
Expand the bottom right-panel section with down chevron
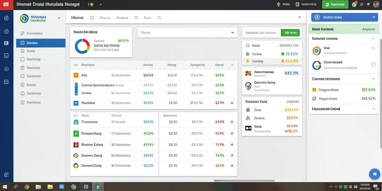click(x=374, y=109)
